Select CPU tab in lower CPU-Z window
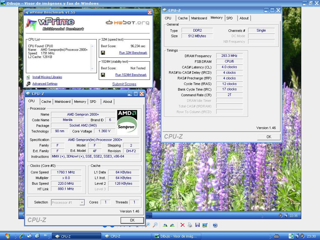Screen dimensions: 320x240 click(x=32, y=101)
